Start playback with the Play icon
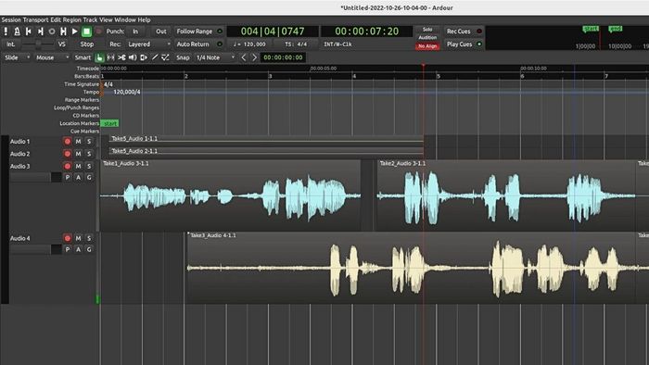 pyautogui.click(x=75, y=31)
